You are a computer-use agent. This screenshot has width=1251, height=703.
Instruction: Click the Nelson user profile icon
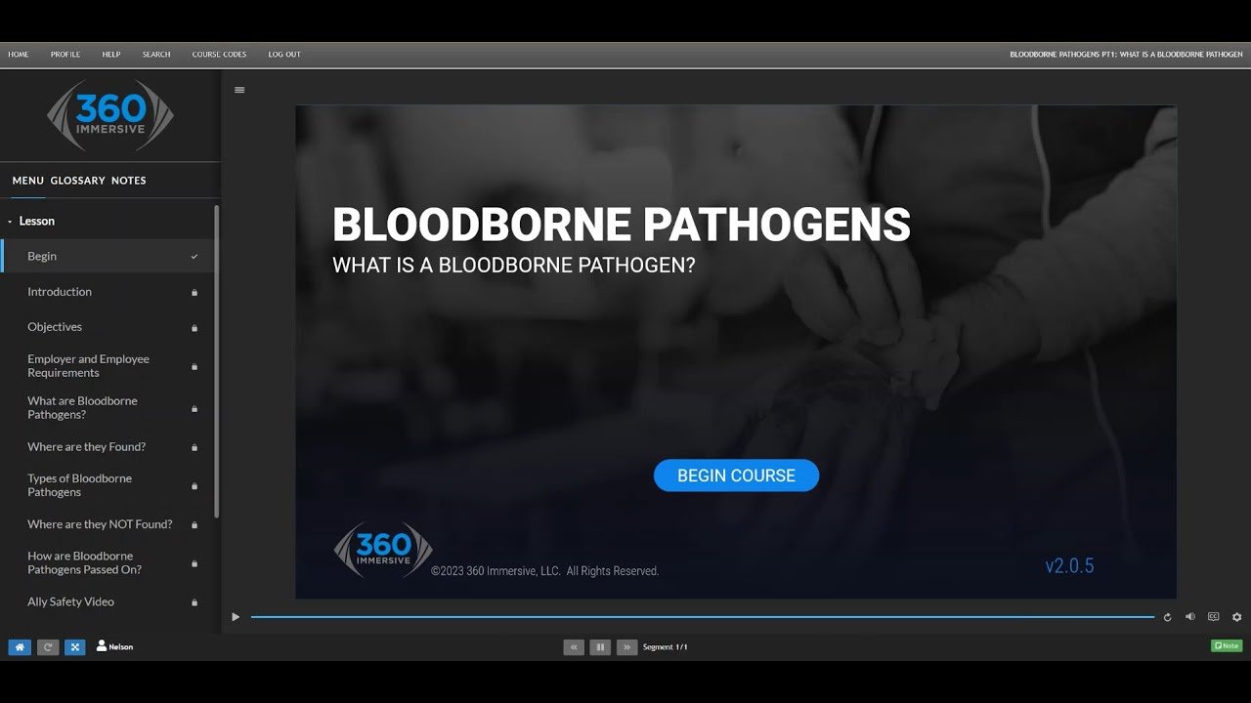(x=102, y=646)
